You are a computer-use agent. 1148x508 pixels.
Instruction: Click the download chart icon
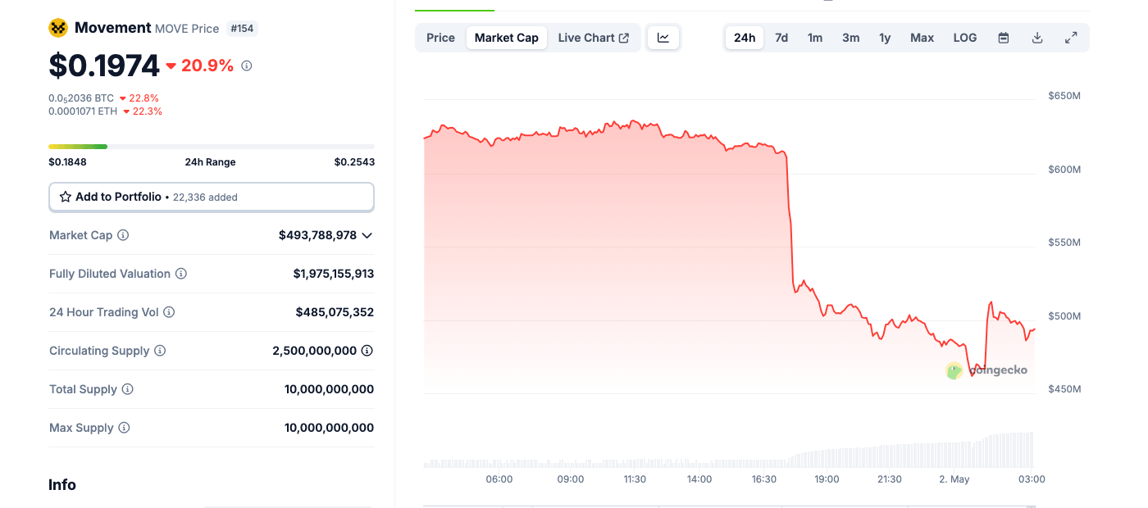tap(1036, 37)
